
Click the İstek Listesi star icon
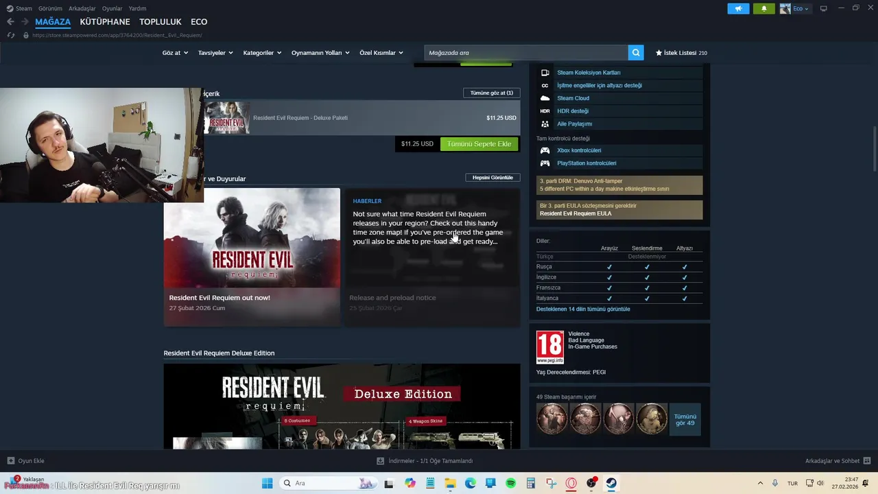tap(659, 53)
